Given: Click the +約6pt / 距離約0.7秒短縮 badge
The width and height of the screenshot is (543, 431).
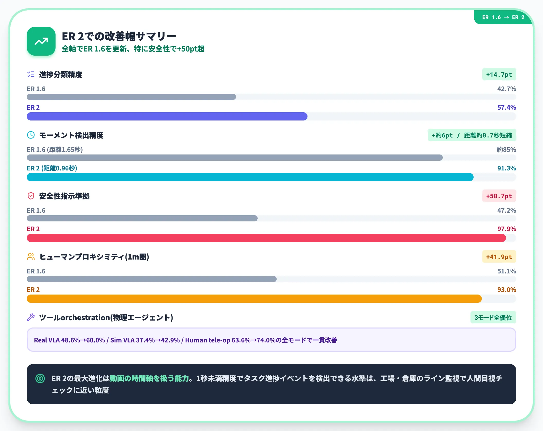Looking at the screenshot, I should (x=472, y=135).
